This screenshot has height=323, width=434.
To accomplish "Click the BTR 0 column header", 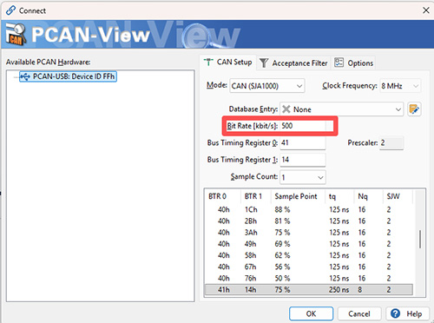I will [x=223, y=196].
